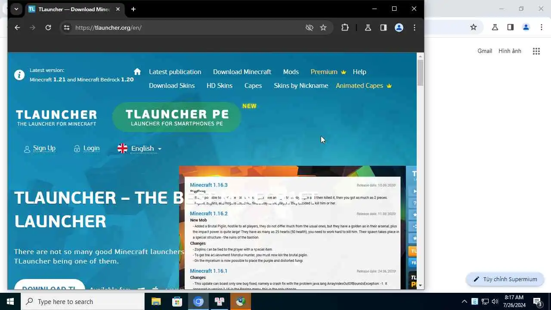Click the side panel icon in background window
Viewport: 551px width, 310px height.
point(511,27)
